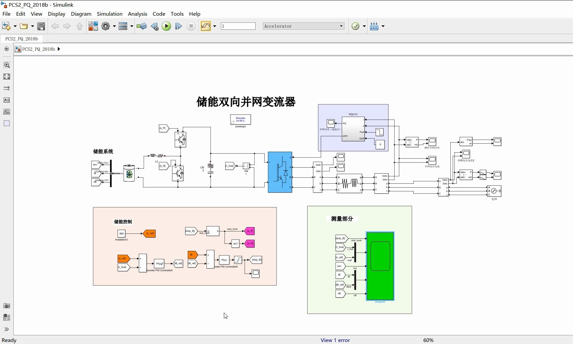Click the Area box palette icon
The height and width of the screenshot is (344, 573).
[x=6, y=123]
